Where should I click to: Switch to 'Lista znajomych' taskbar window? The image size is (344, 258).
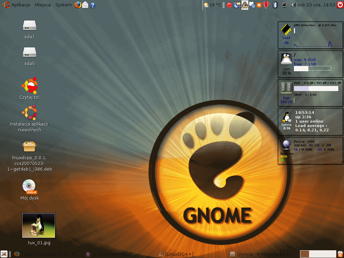109,254
